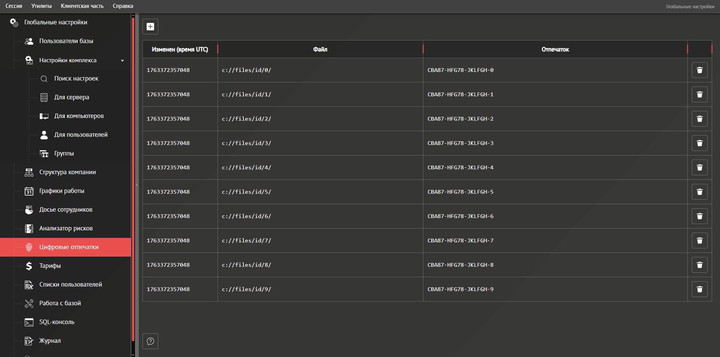This screenshot has height=357, width=720.
Task: Select Пользователи базы in sidebar
Action: 66,41
